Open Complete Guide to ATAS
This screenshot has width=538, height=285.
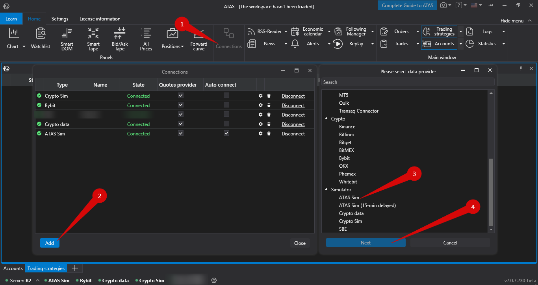pyautogui.click(x=408, y=5)
